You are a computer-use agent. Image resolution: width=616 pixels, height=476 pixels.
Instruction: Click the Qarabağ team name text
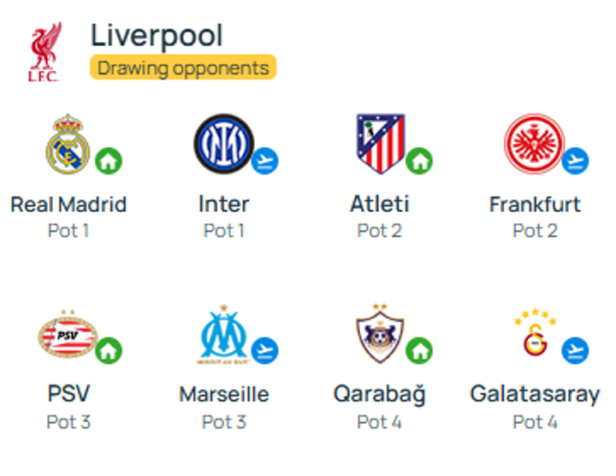(379, 394)
